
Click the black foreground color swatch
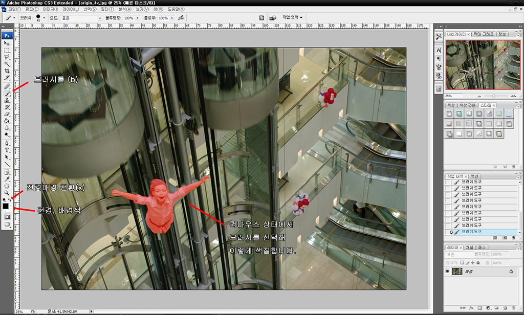tap(5, 207)
